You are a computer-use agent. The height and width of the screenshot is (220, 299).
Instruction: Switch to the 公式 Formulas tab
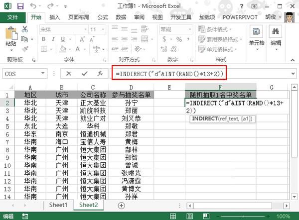pos(103,17)
